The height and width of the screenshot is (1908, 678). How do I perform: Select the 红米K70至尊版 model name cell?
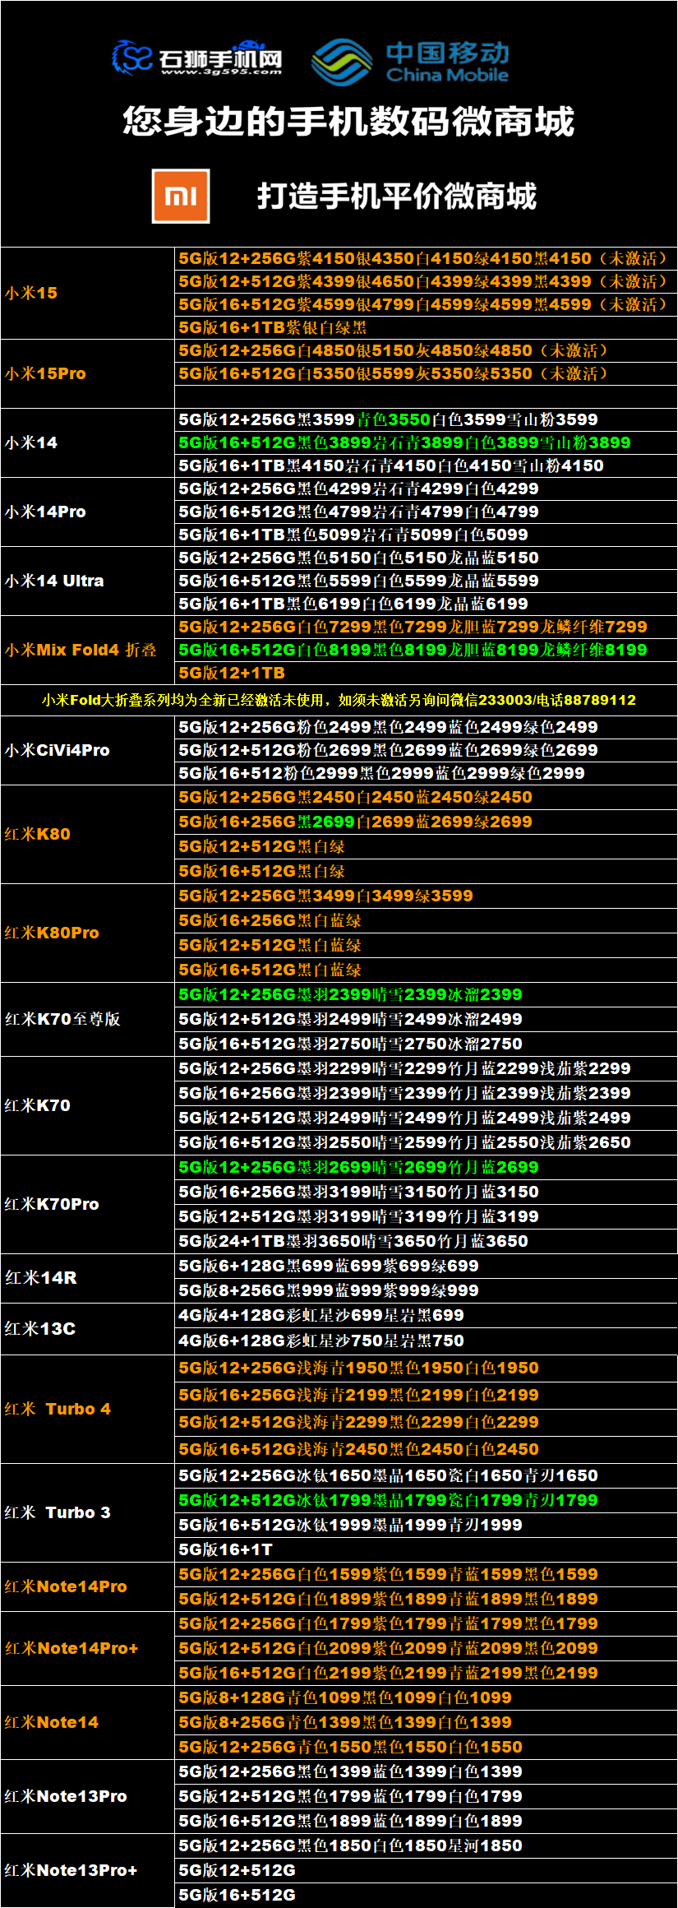[88, 1019]
